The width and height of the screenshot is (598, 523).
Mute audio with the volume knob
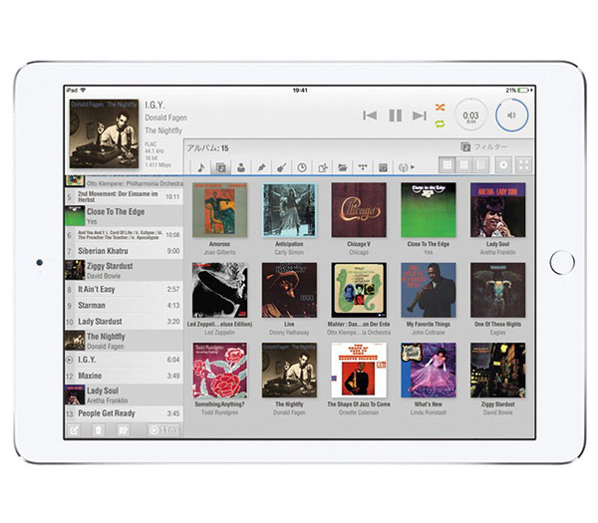pyautogui.click(x=511, y=116)
